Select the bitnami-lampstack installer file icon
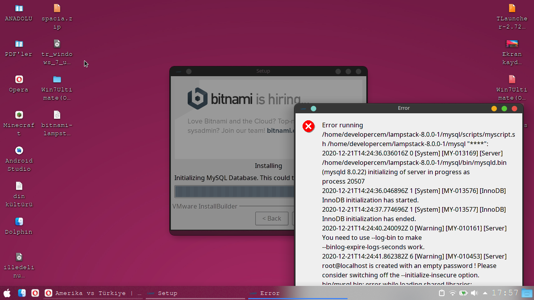The image size is (534, 300). click(x=57, y=115)
